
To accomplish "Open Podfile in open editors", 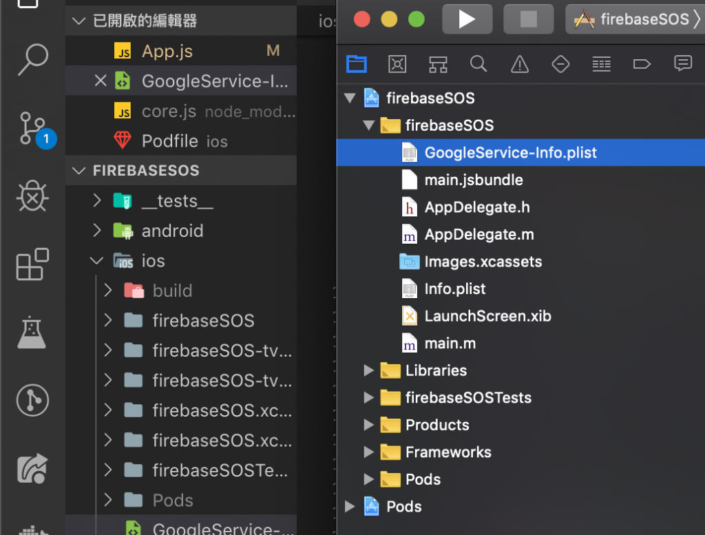I will click(181, 140).
